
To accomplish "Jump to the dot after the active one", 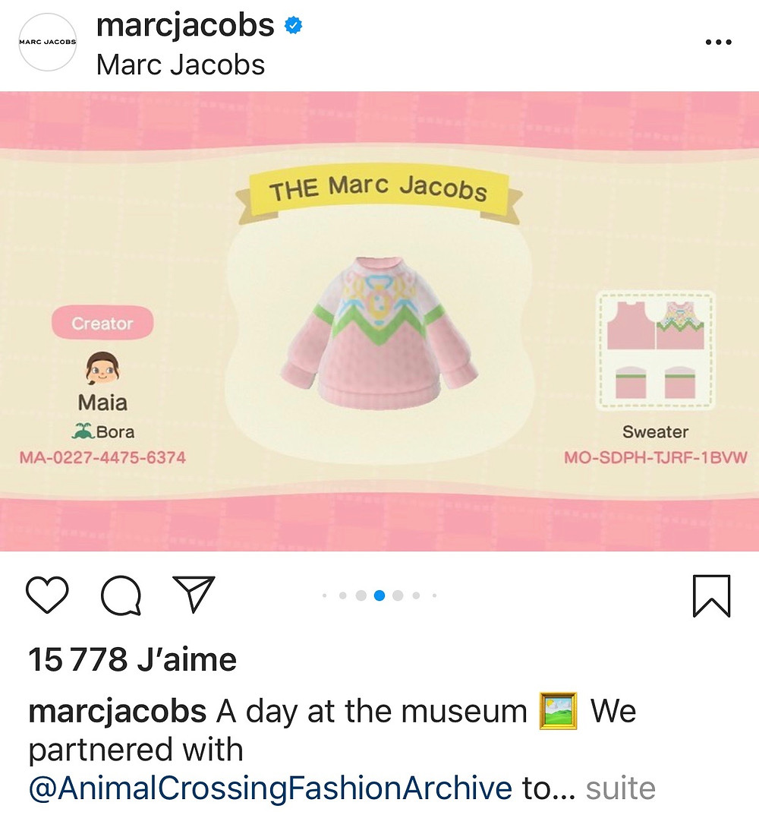I will pos(398,595).
